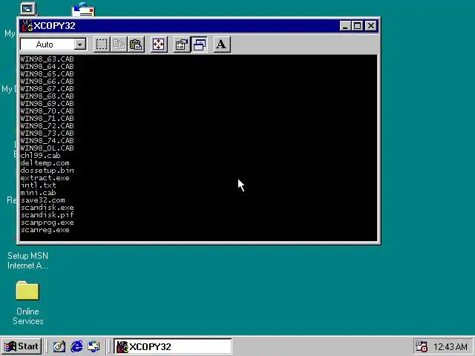Open the Font settings A icon
The height and width of the screenshot is (356, 475).
coord(222,44)
